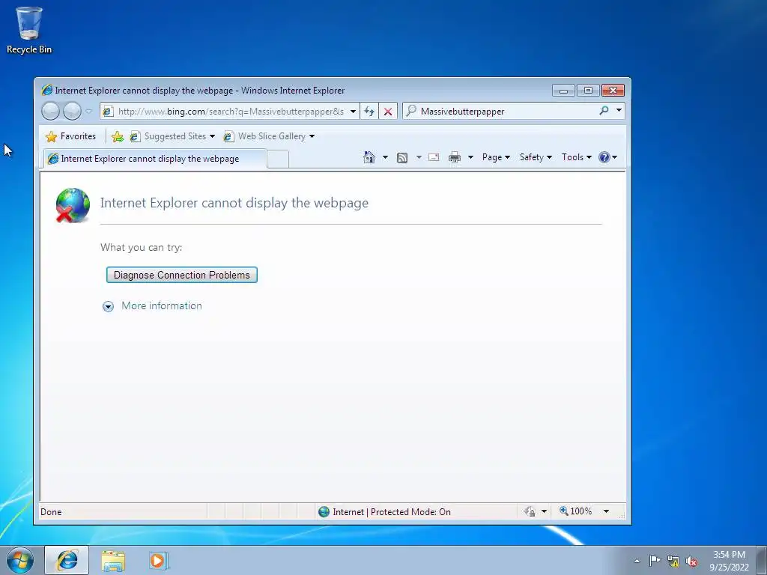Viewport: 767px width, 575px height.
Task: Click the Refresh page icon
Action: tap(369, 112)
